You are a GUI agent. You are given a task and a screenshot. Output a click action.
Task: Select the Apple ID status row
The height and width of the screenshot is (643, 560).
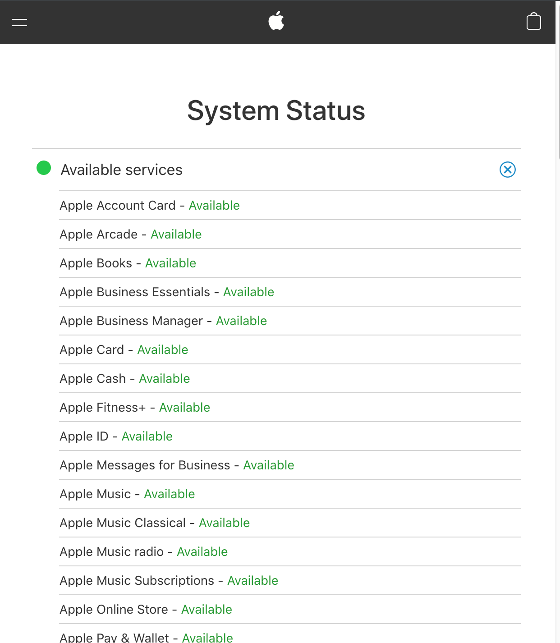coord(116,436)
